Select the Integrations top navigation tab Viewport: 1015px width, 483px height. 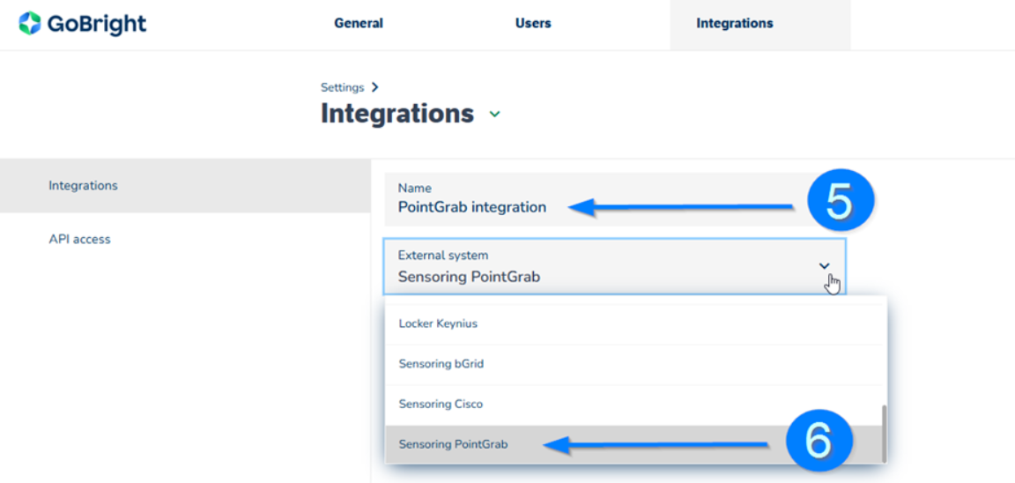[734, 23]
